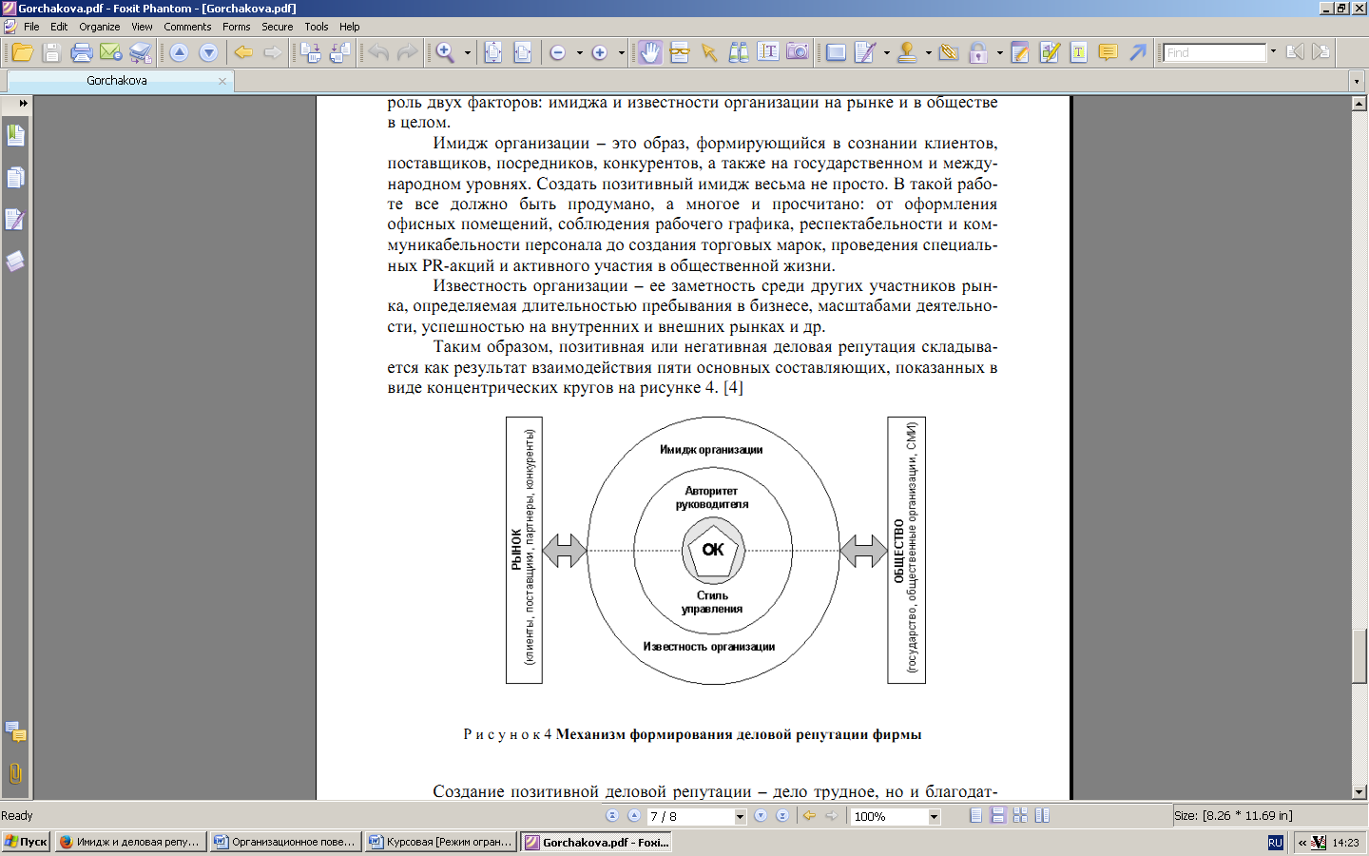Select the Hand tool
1369x856 pixels.
click(x=650, y=52)
